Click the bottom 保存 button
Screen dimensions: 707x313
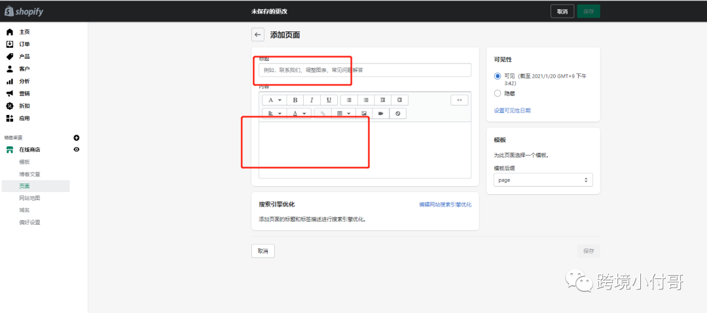(589, 251)
